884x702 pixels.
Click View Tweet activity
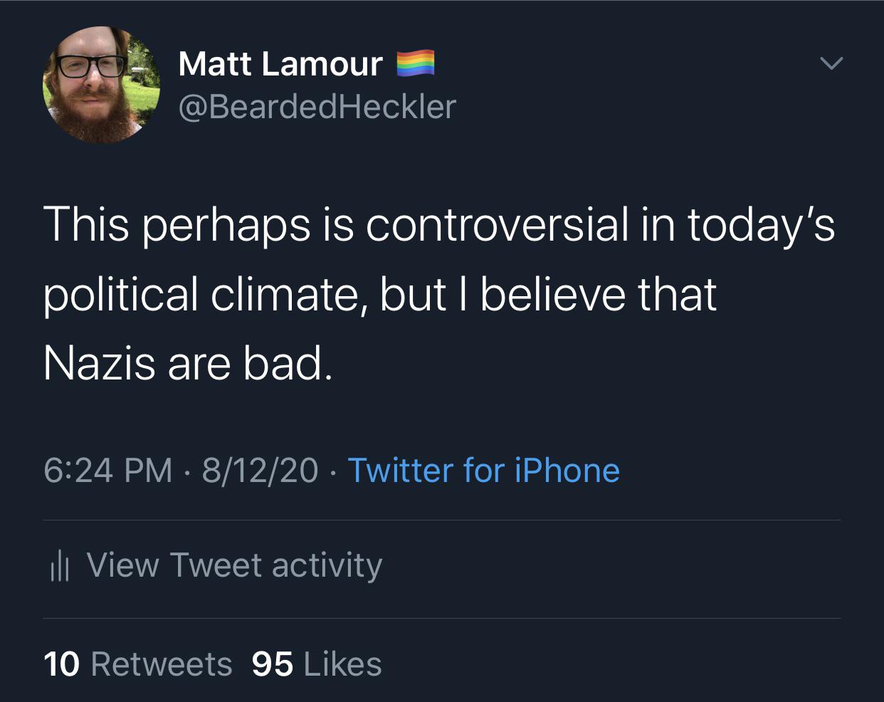click(235, 565)
